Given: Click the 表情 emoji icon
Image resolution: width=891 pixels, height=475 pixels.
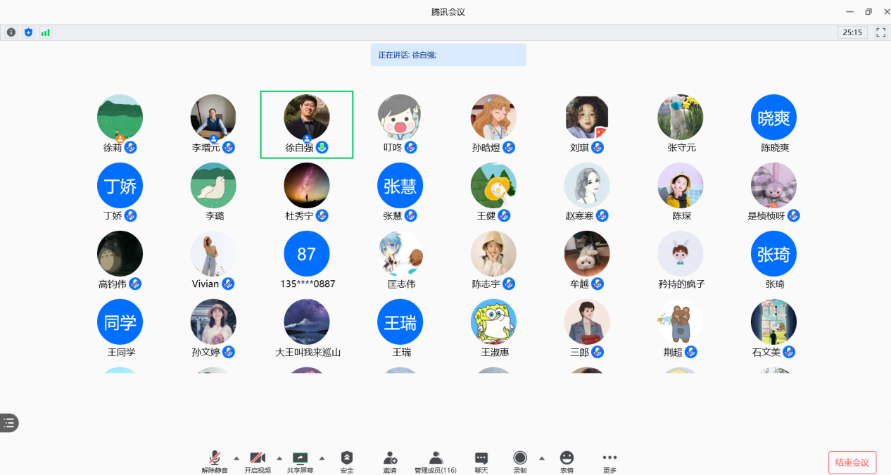Looking at the screenshot, I should [x=567, y=459].
